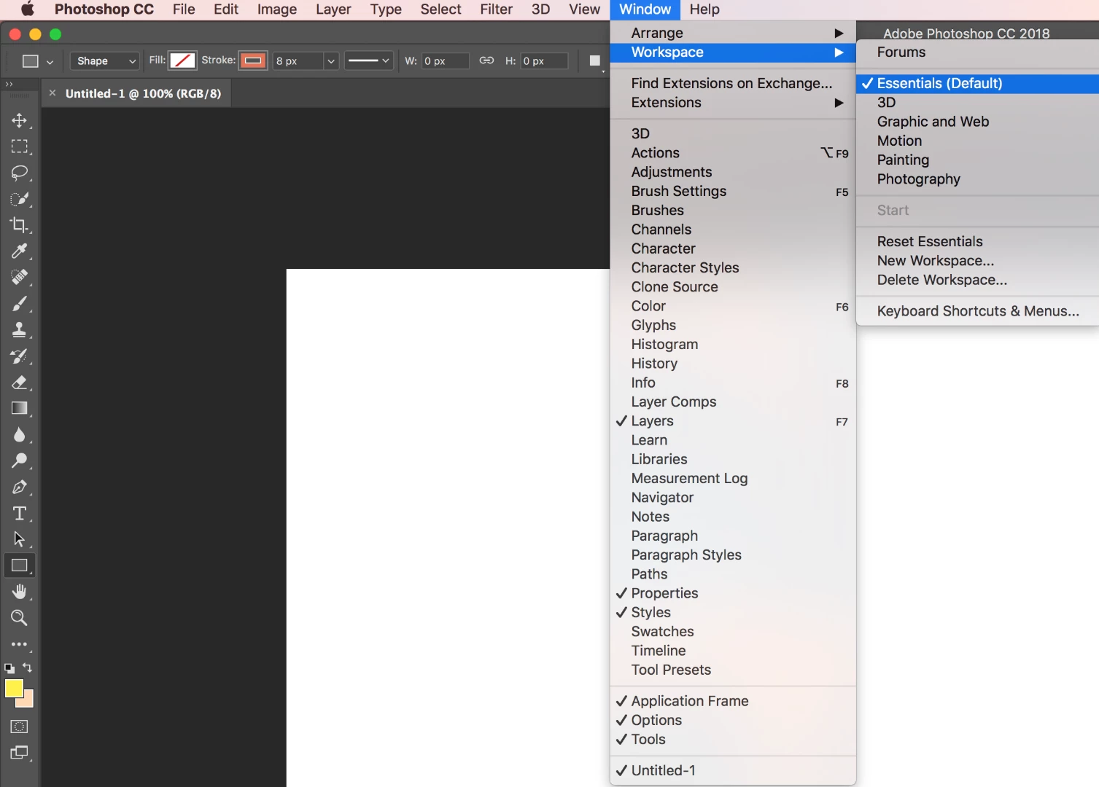This screenshot has width=1099, height=787.
Task: Select the Move tool
Action: pyautogui.click(x=20, y=120)
